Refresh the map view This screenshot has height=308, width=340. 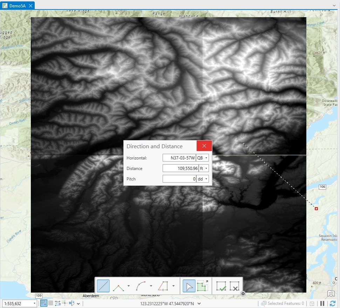click(333, 303)
